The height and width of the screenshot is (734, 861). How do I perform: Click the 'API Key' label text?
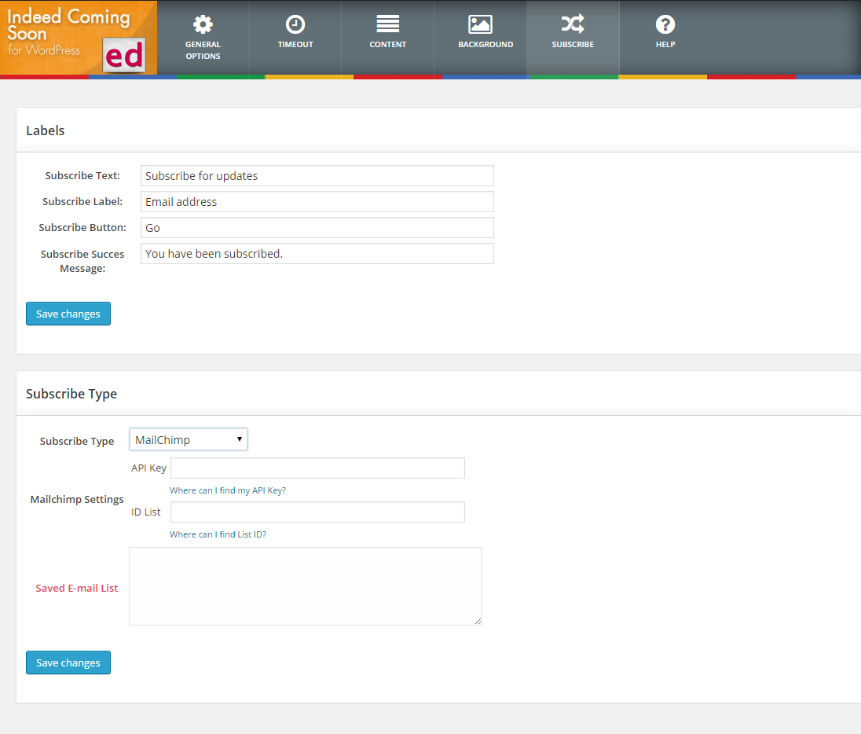pos(148,468)
